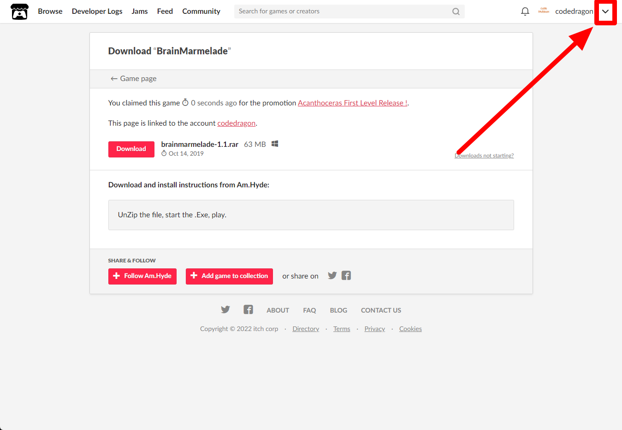Click the 63 MB file size
Image resolution: width=622 pixels, height=430 pixels.
pyautogui.click(x=255, y=145)
